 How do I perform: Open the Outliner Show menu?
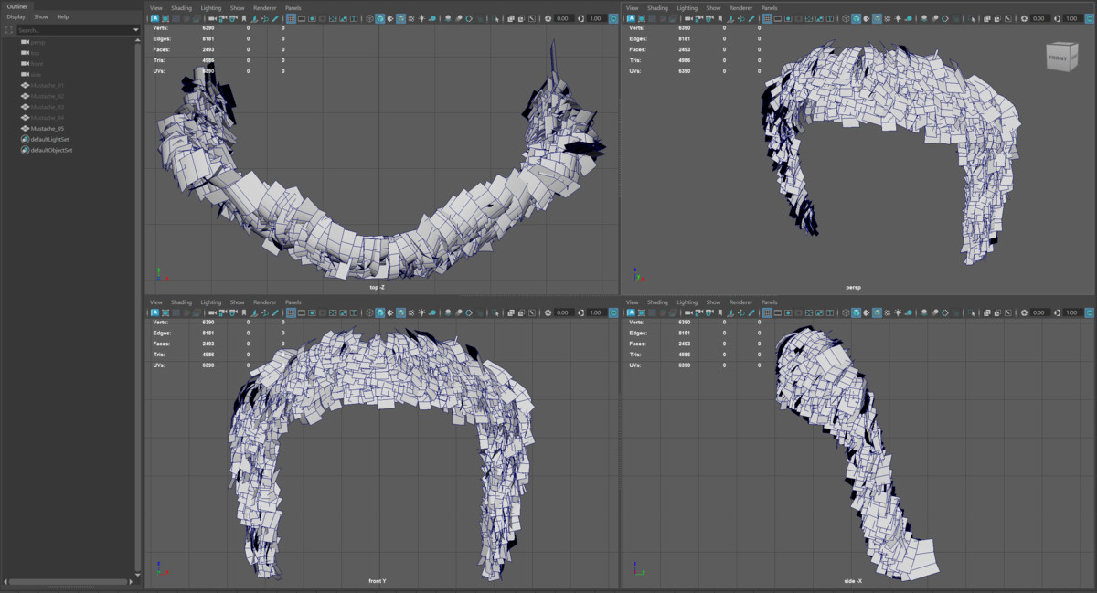coord(41,16)
